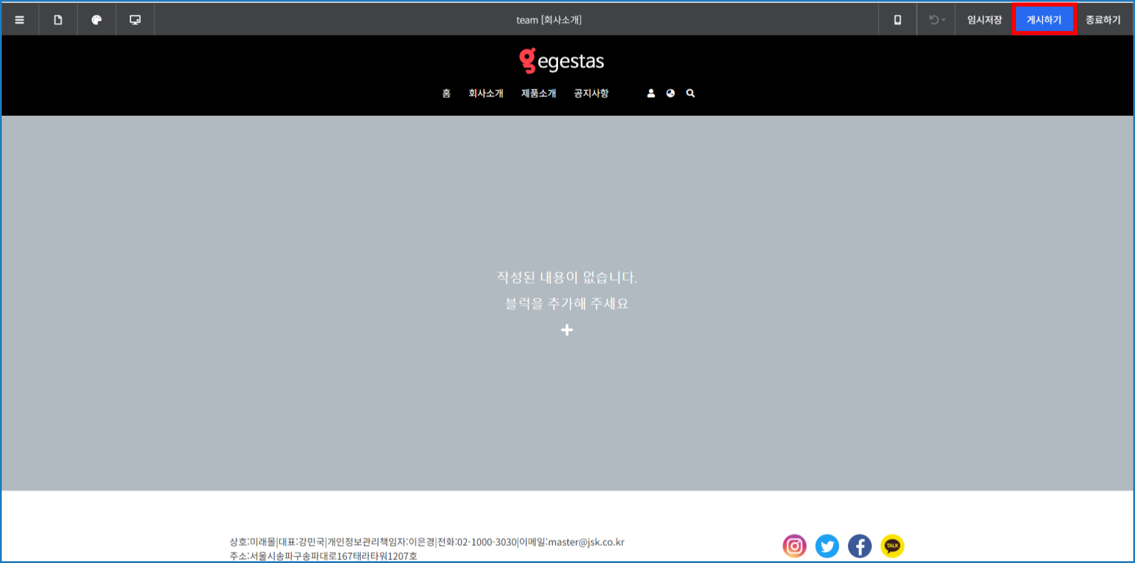The image size is (1135, 563).
Task: Open the hamburger menu in the toolbar
Action: click(19, 20)
